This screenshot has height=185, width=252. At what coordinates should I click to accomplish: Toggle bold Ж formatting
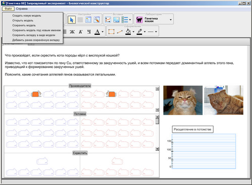click(x=72, y=32)
